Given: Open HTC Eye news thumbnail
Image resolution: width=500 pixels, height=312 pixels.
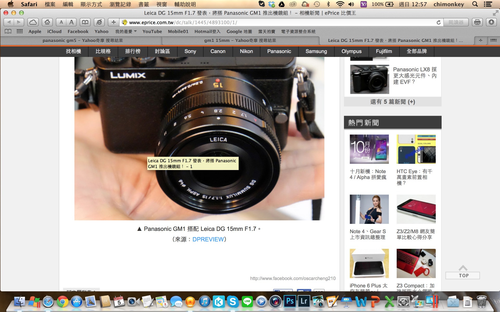Looking at the screenshot, I should (x=416, y=149).
